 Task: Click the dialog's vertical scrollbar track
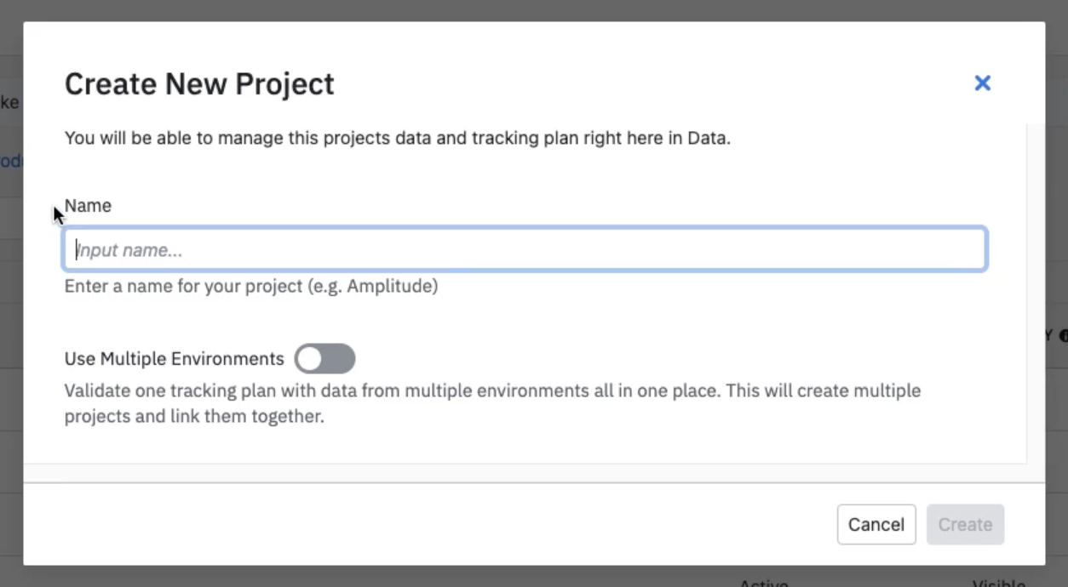pos(1036,293)
